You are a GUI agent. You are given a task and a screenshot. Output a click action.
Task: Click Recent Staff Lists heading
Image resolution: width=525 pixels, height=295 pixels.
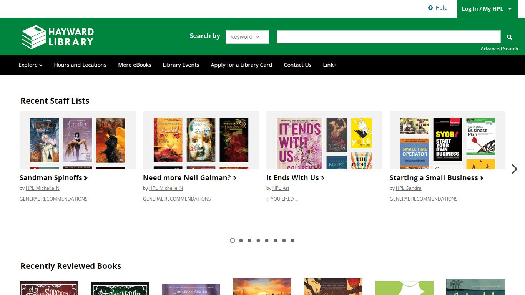(55, 101)
